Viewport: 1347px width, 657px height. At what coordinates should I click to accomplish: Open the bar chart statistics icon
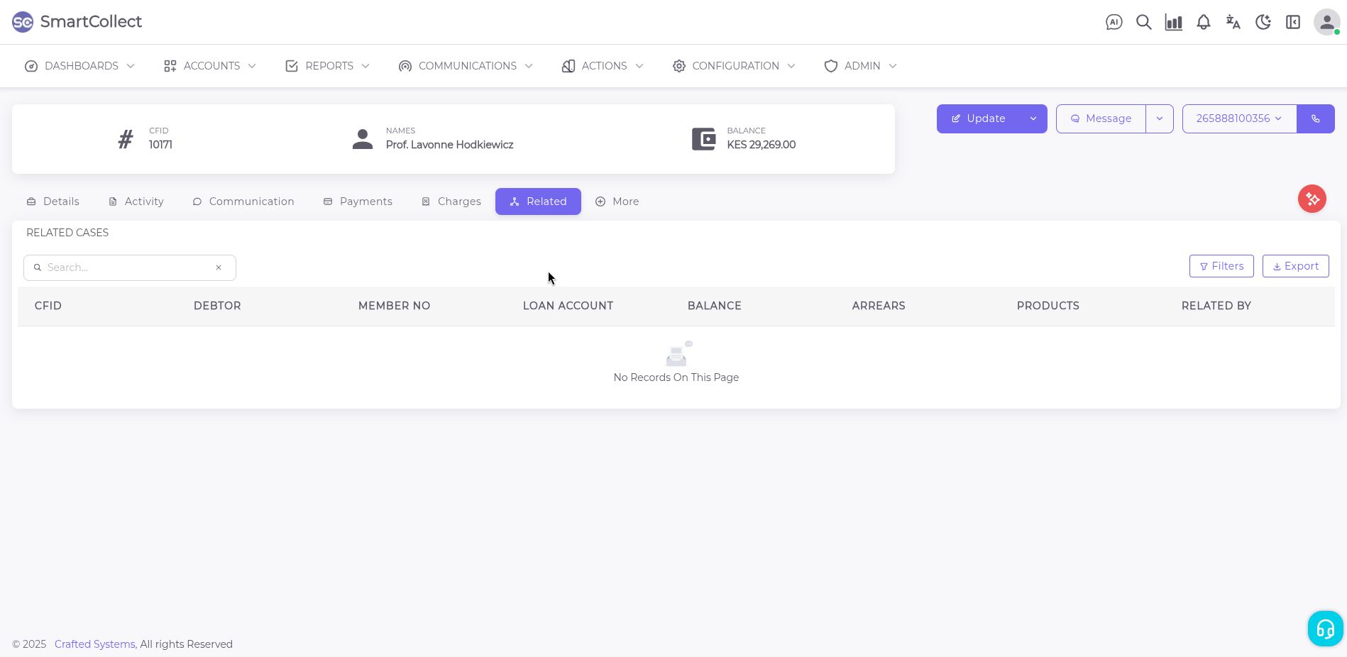coord(1173,22)
